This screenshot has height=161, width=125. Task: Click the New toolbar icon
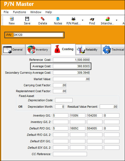pos(12,19)
